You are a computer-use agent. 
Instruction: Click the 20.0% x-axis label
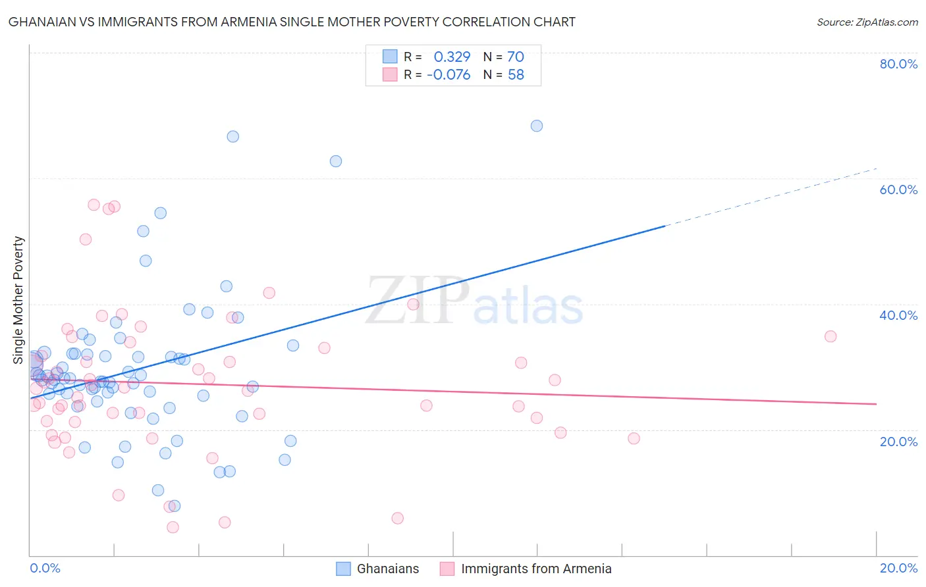[x=898, y=568]
